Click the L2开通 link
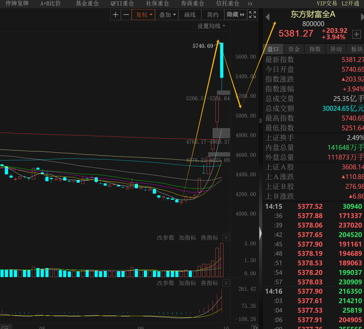The image size is (364, 329). pyautogui.click(x=350, y=3)
